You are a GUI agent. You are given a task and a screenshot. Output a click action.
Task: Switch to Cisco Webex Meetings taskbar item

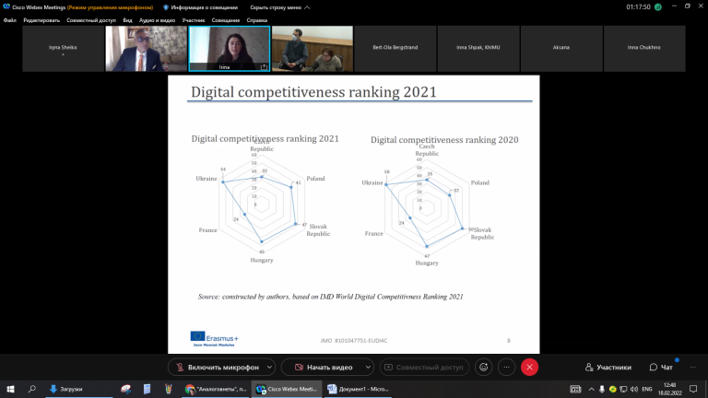pyautogui.click(x=287, y=389)
